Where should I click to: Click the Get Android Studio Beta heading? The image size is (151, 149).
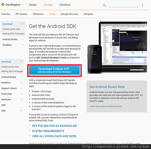coord(107,87)
